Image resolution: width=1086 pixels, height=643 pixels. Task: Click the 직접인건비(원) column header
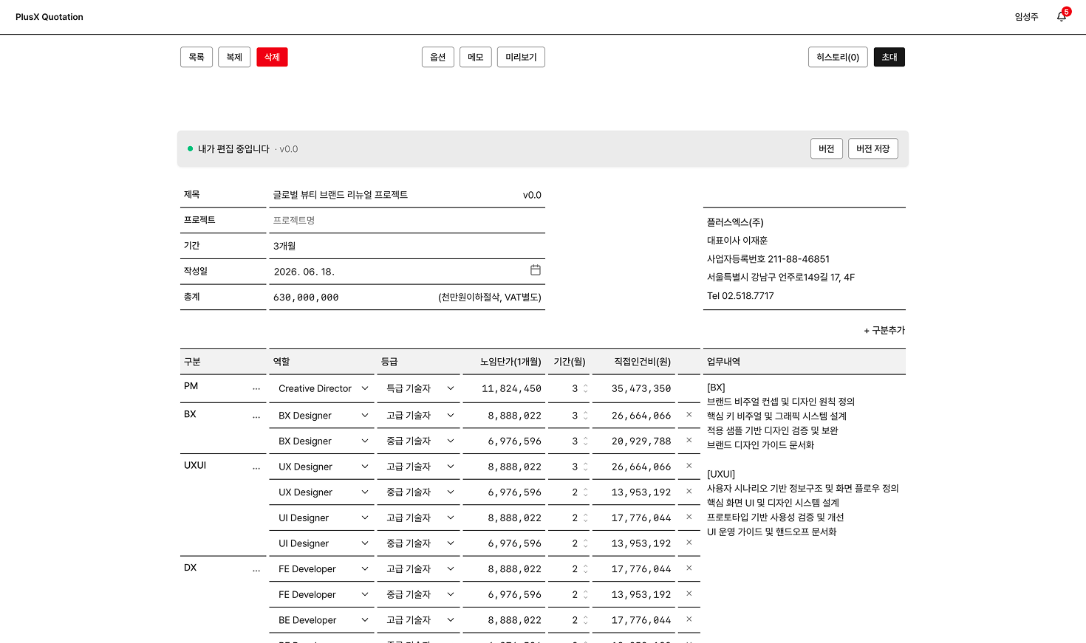tap(643, 362)
